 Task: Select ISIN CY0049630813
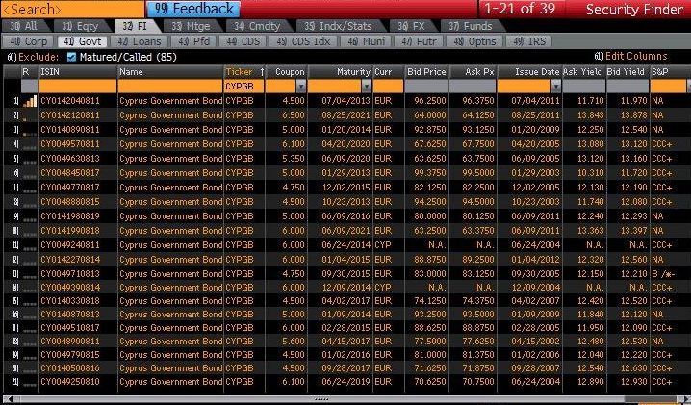(x=70, y=159)
